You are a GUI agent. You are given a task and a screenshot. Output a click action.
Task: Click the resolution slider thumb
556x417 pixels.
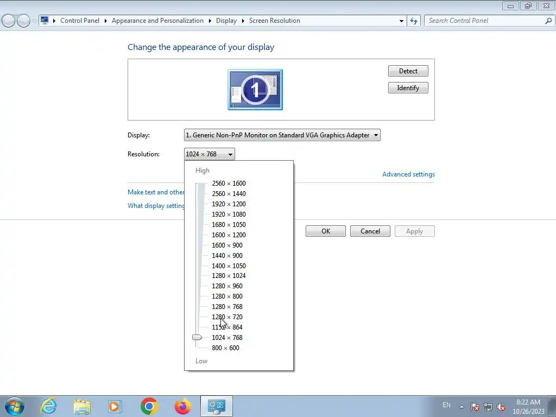pyautogui.click(x=197, y=337)
